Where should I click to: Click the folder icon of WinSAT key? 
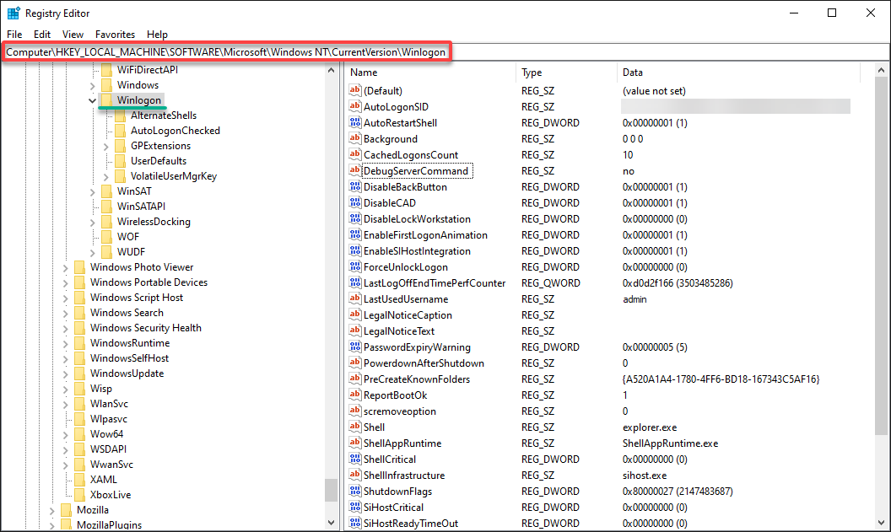[x=107, y=191]
